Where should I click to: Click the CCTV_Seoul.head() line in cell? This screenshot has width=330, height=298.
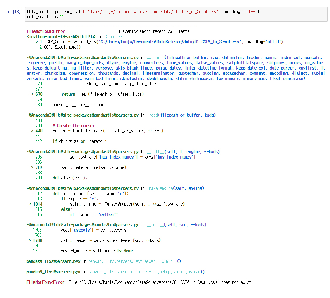(45, 17)
